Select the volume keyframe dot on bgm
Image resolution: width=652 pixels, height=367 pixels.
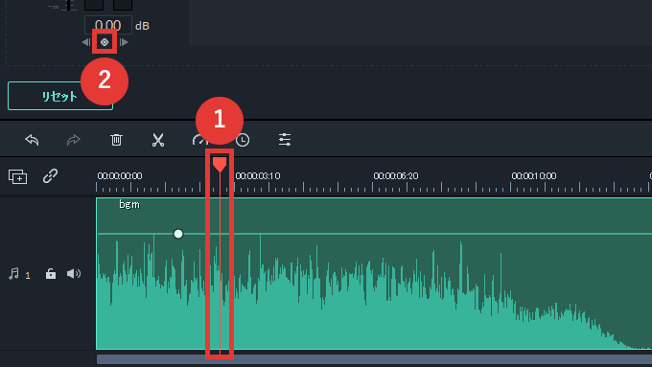point(178,234)
